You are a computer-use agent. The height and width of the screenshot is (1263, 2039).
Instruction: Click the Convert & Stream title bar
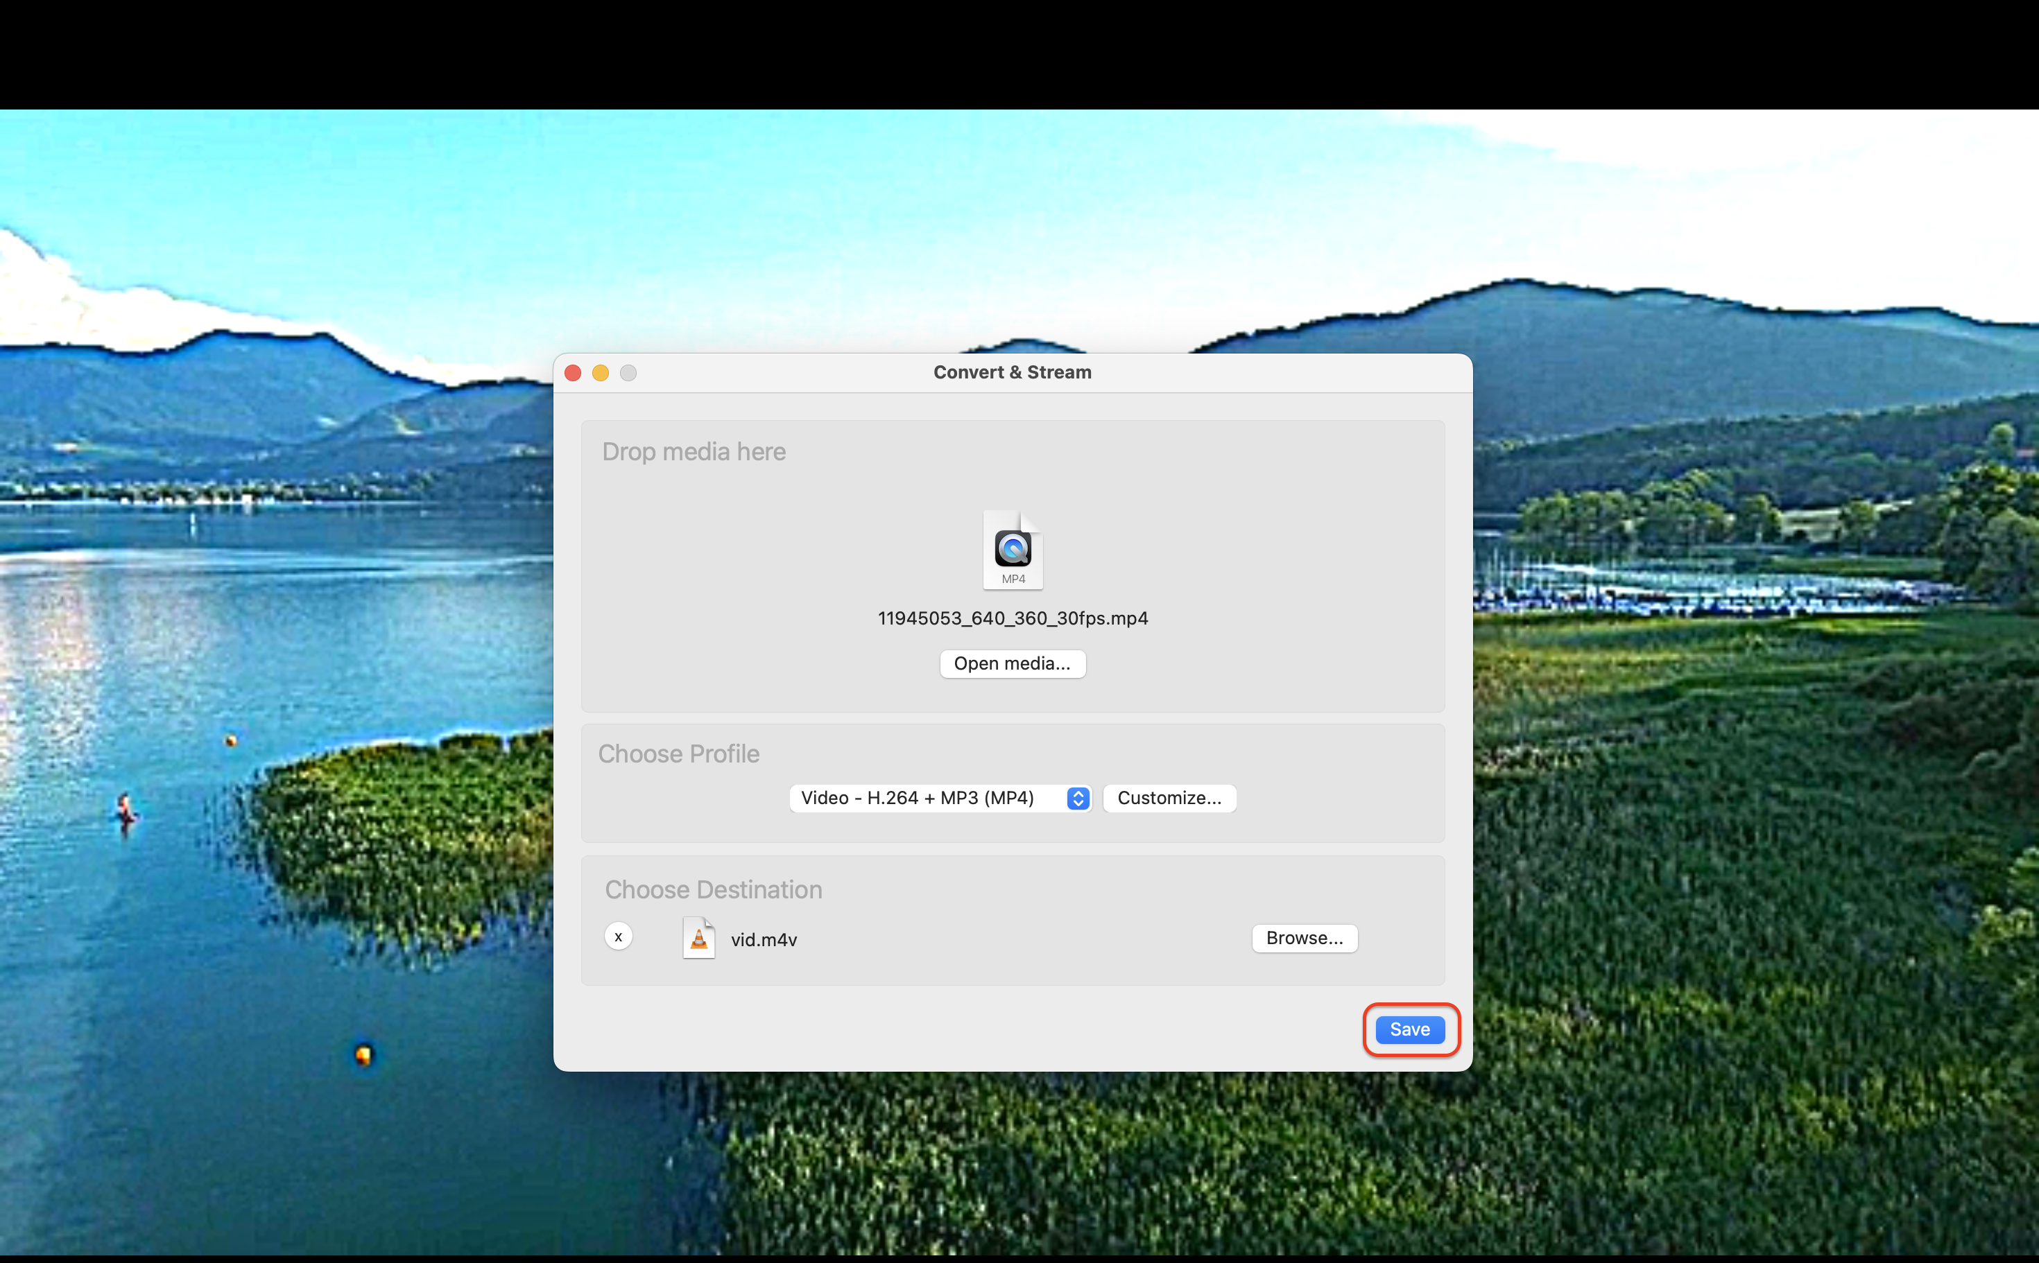coord(1012,372)
